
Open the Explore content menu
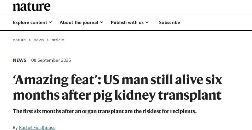pos(30,23)
